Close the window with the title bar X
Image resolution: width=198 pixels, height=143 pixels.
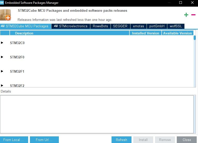tap(192, 3)
